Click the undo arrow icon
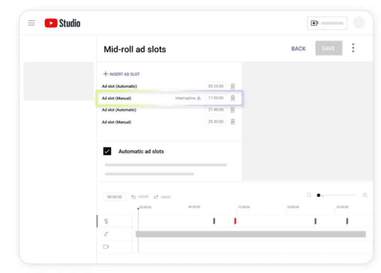 point(134,197)
